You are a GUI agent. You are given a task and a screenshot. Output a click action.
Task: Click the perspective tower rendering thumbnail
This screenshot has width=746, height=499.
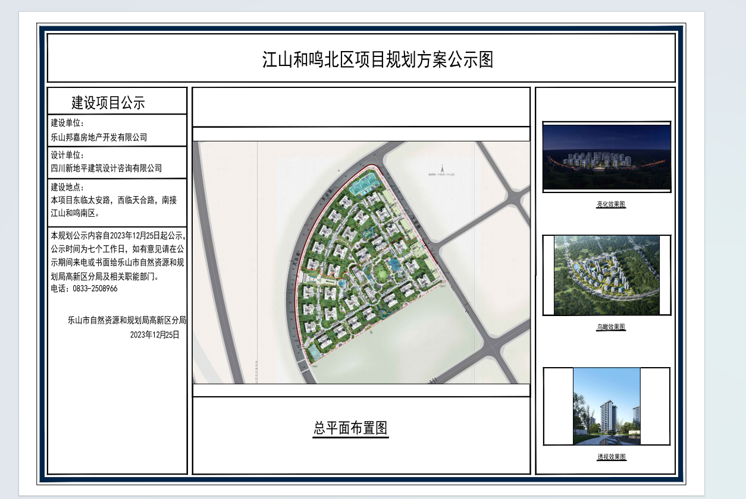607,406
